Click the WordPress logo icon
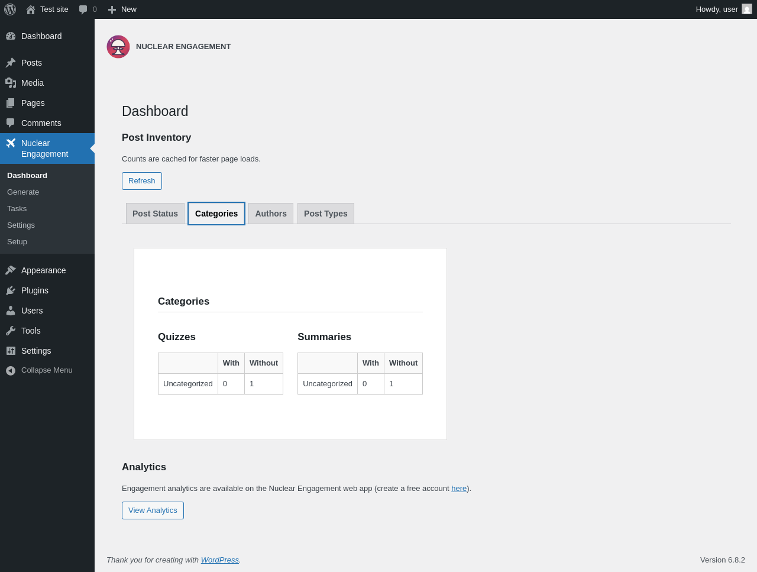This screenshot has width=757, height=572. click(10, 9)
